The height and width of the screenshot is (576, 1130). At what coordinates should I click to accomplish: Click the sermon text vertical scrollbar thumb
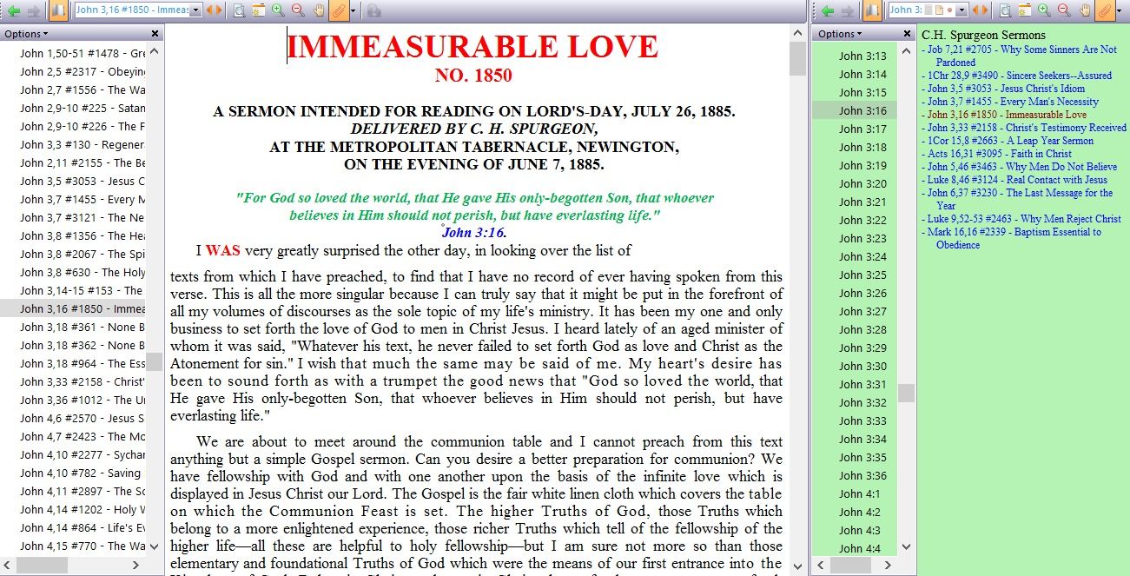(797, 59)
